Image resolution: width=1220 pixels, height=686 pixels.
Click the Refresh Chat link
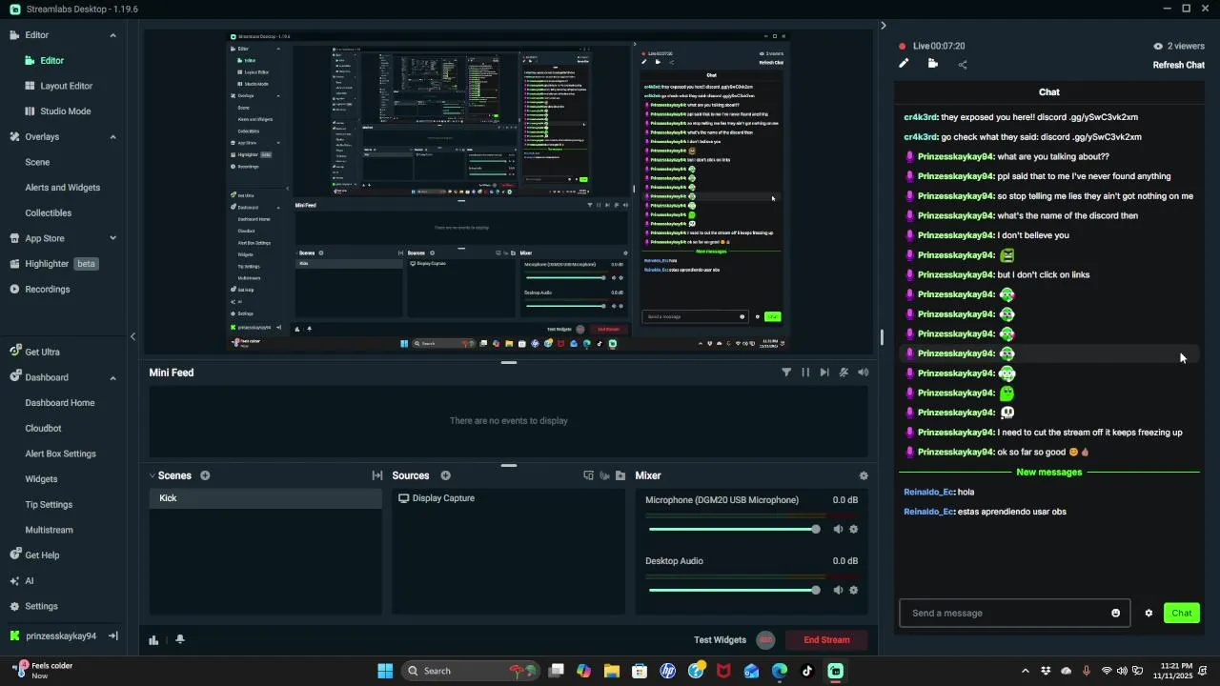point(1179,65)
